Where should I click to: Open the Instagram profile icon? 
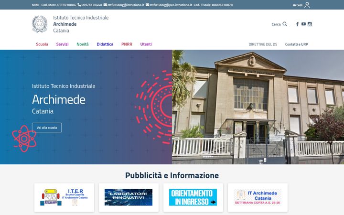pos(310,24)
